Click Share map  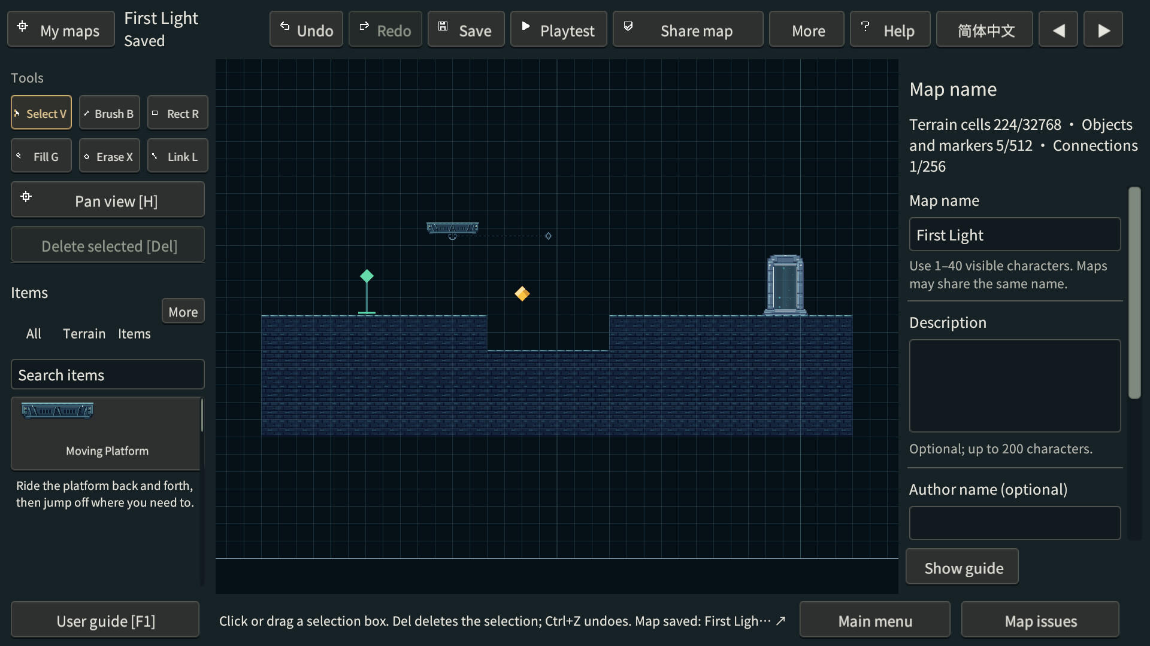point(688,29)
